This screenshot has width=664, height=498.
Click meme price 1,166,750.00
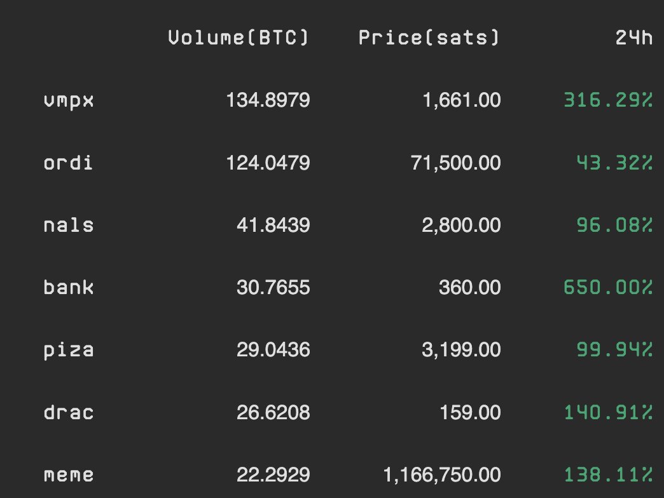click(x=442, y=474)
